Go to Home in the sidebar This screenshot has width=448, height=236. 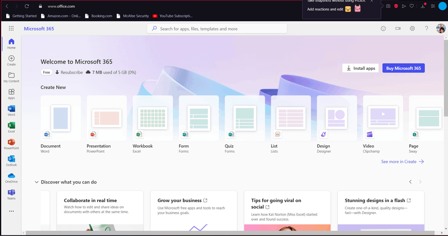click(x=11, y=44)
